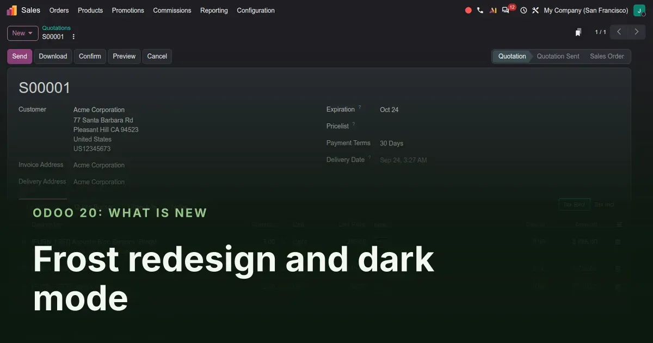Click the help mark next to Pricelist

pyautogui.click(x=354, y=124)
